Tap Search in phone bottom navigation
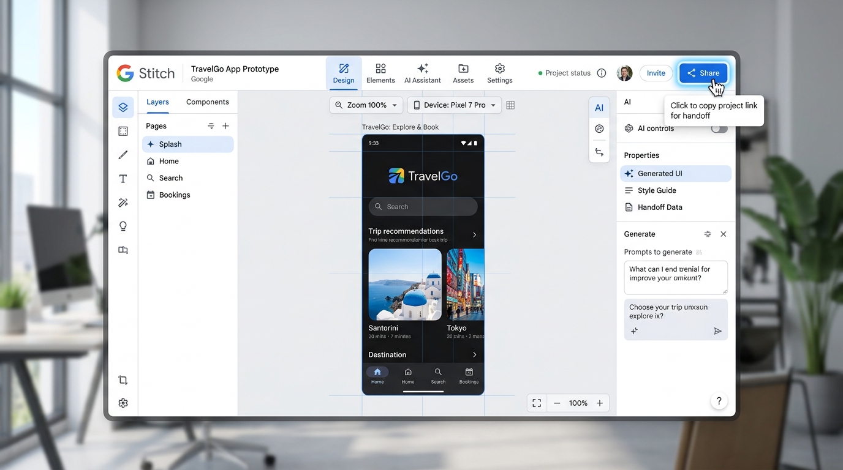Image resolution: width=843 pixels, height=470 pixels. click(x=438, y=376)
